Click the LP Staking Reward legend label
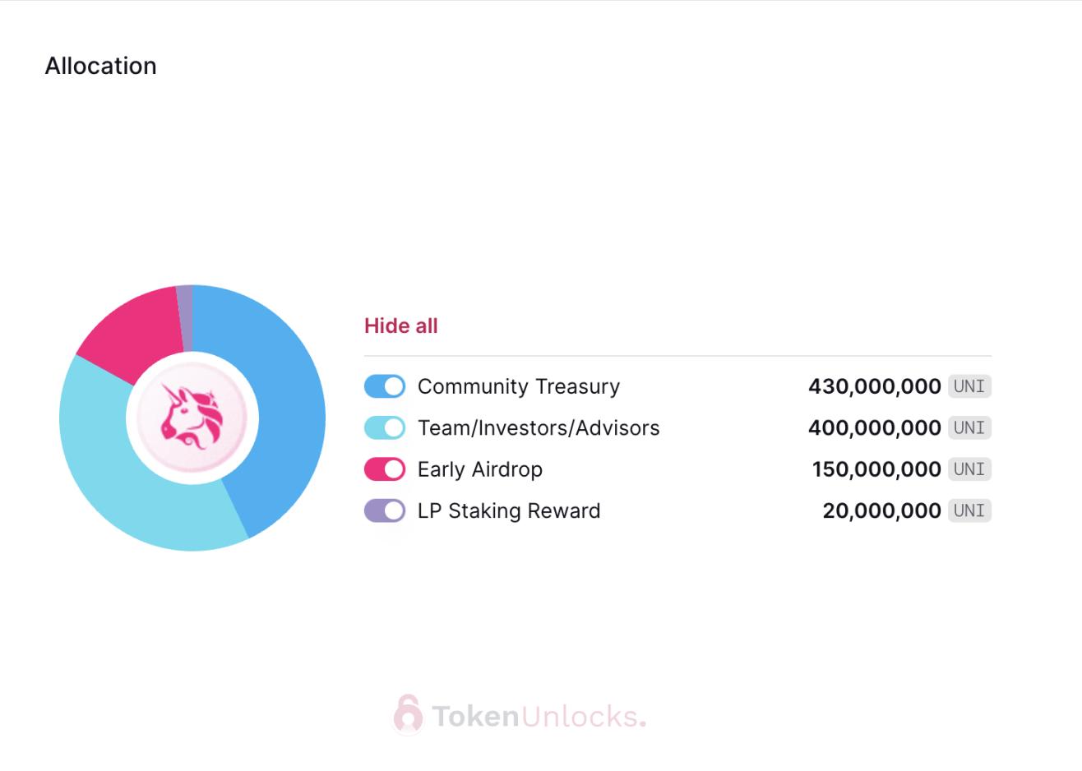1082x771 pixels. [x=509, y=510]
